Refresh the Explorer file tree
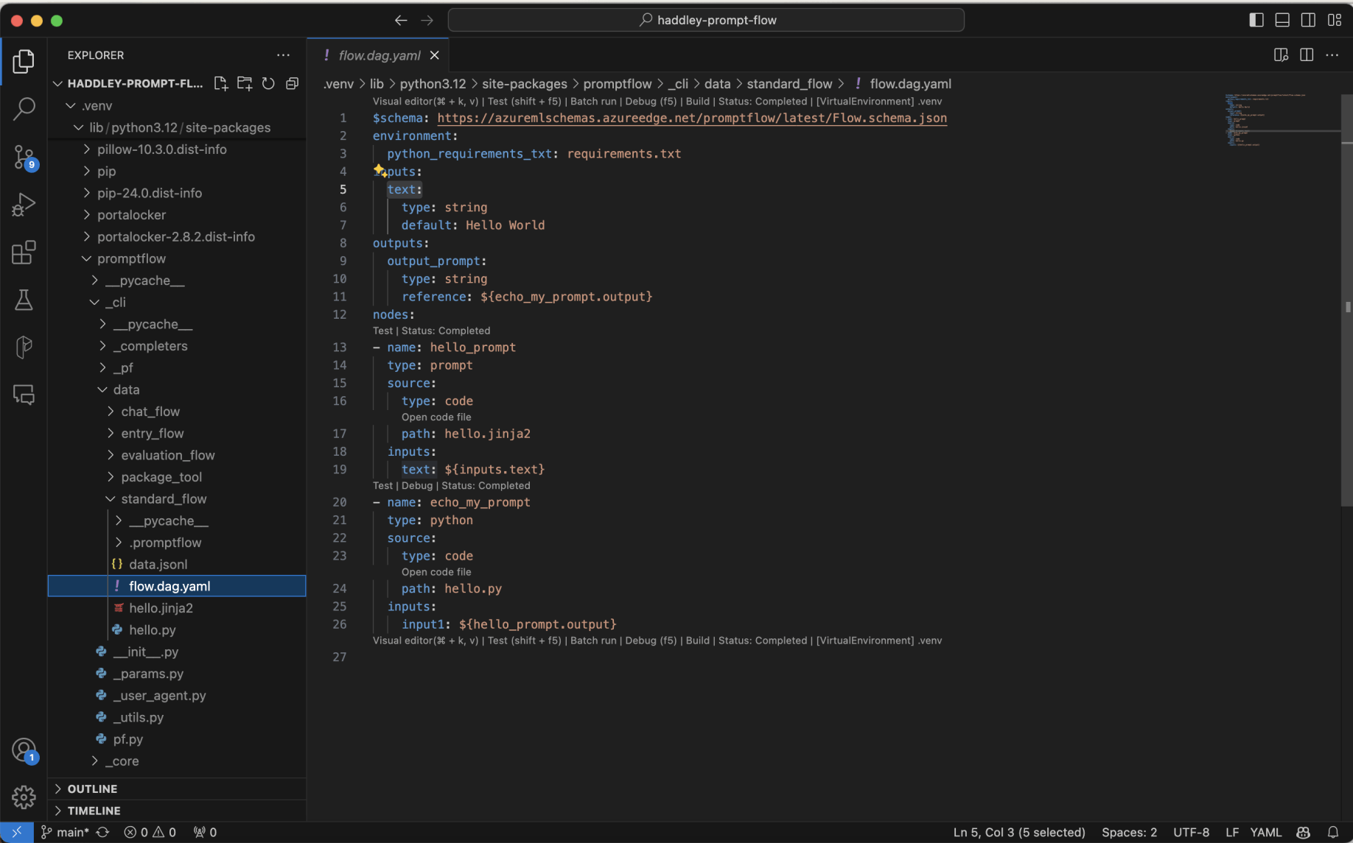The image size is (1353, 843). [268, 84]
